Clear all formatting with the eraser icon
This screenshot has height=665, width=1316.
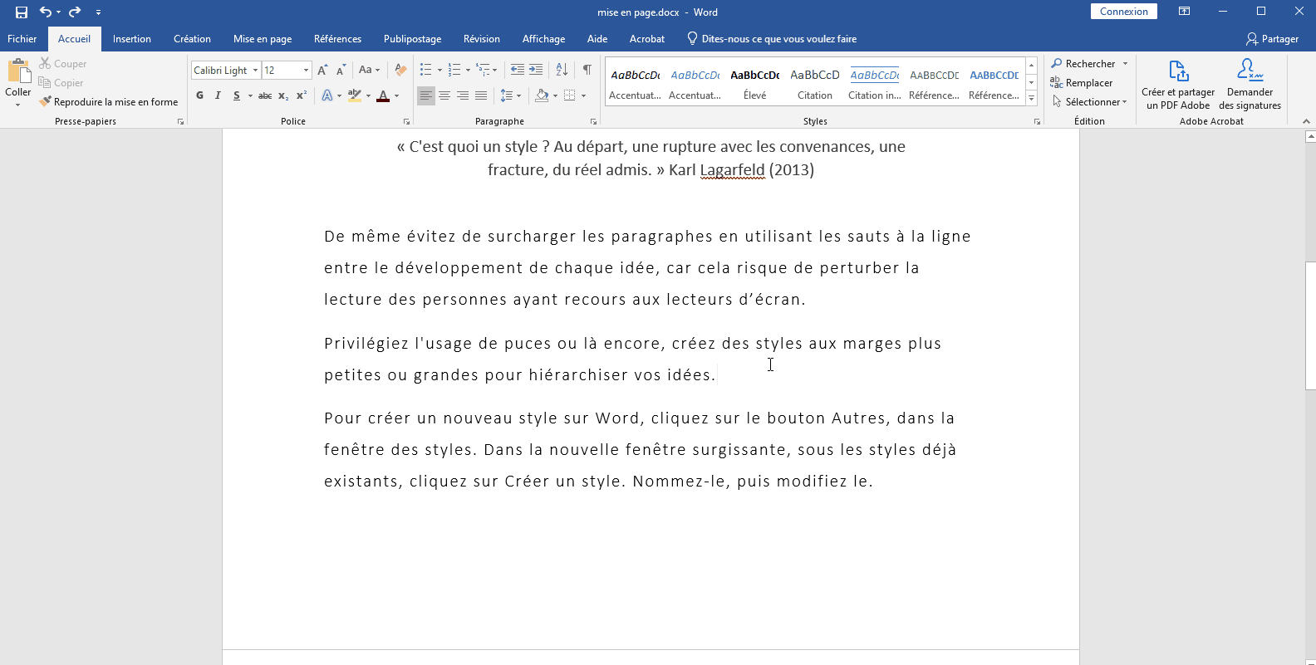[x=400, y=71]
